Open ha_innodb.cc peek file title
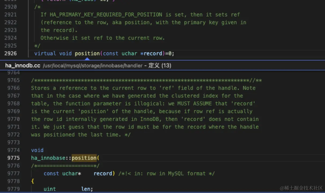The width and height of the screenshot is (325, 193). [23, 65]
